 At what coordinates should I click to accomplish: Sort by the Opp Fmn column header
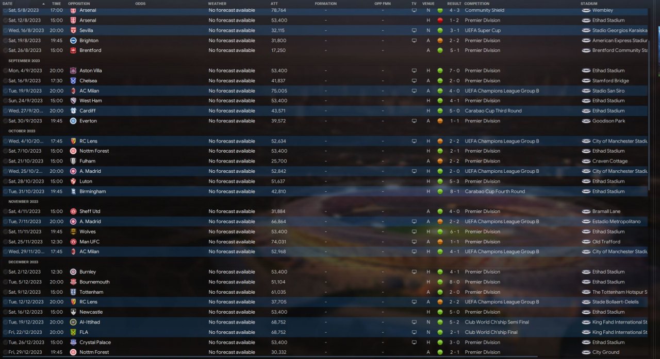(x=382, y=4)
